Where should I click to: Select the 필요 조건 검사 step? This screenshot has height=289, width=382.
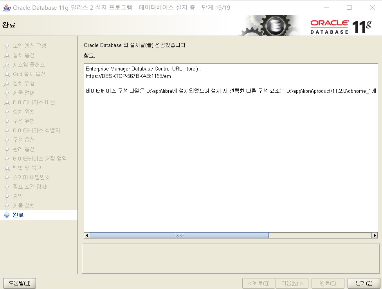[x=30, y=187]
